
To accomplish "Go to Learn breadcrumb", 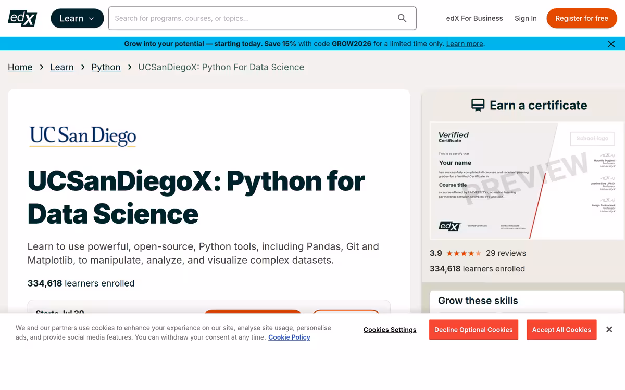I will (61, 67).
